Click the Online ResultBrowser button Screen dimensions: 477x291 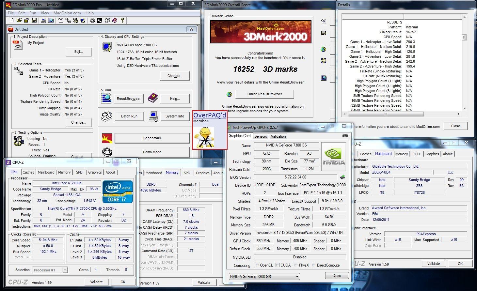[x=264, y=94]
